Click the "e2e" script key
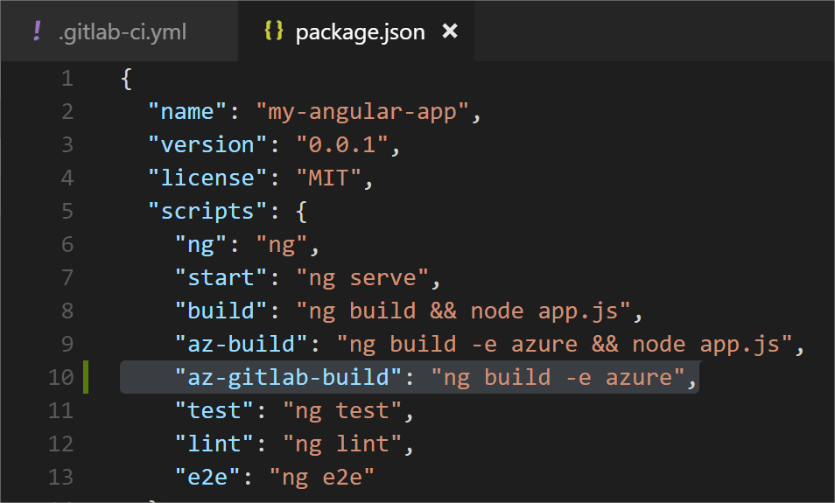Viewport: 835px width, 503px height. (x=207, y=477)
